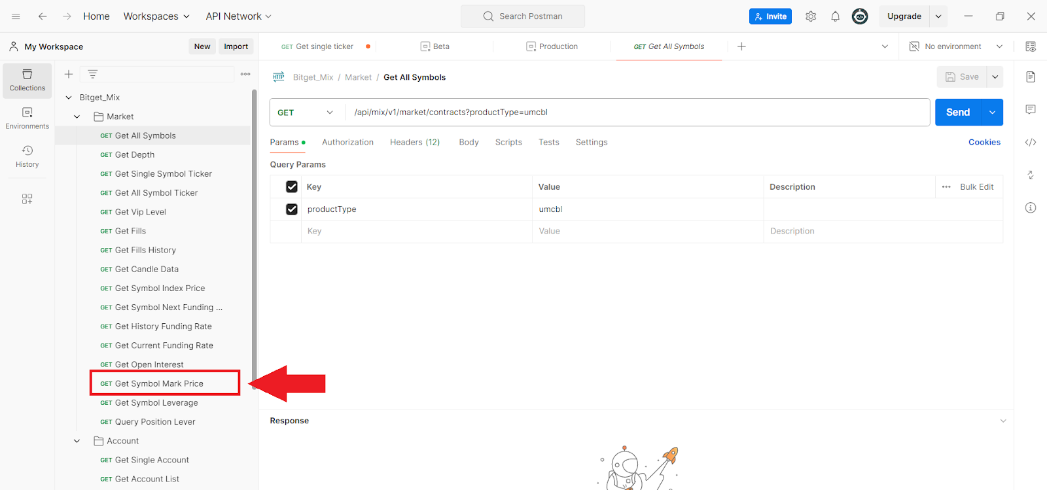Open the hamburger menu icon
Image resolution: width=1047 pixels, height=490 pixels.
click(16, 16)
